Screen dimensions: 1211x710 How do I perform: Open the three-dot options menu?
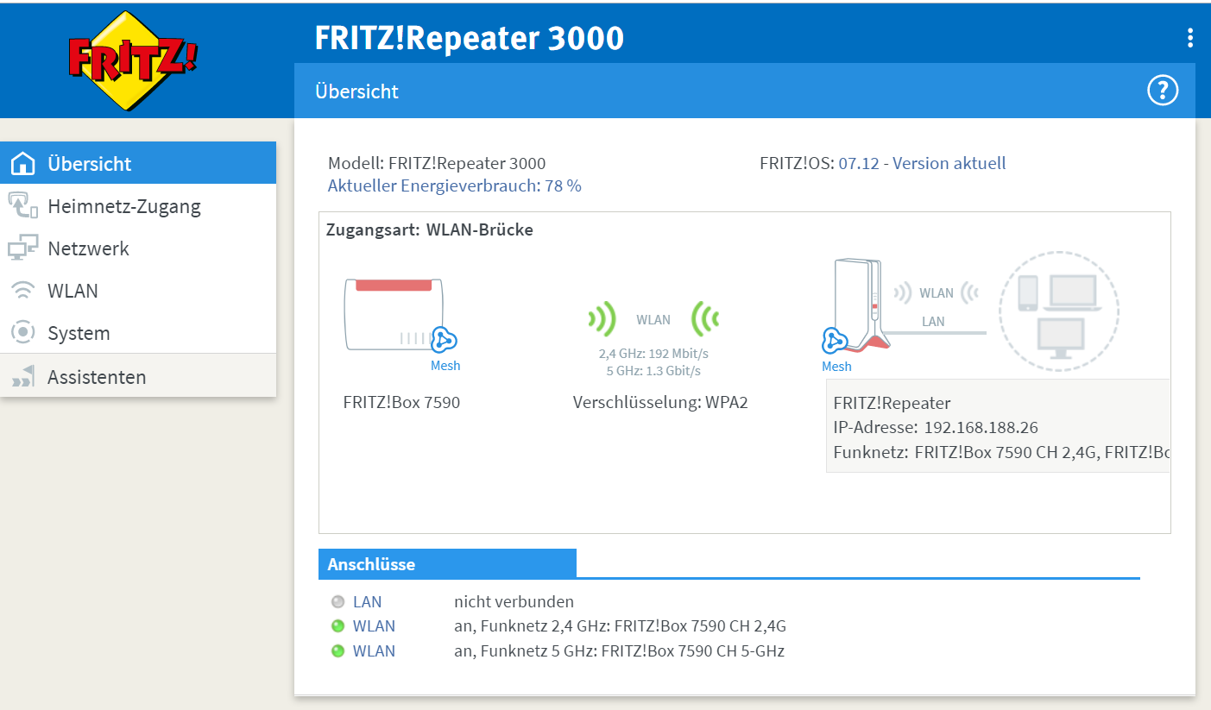(x=1189, y=38)
